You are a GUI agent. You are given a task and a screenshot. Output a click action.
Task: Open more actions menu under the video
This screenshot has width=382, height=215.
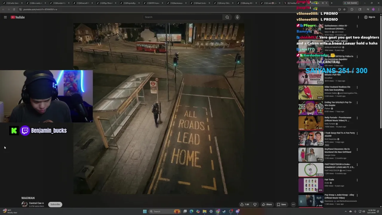click(293, 205)
